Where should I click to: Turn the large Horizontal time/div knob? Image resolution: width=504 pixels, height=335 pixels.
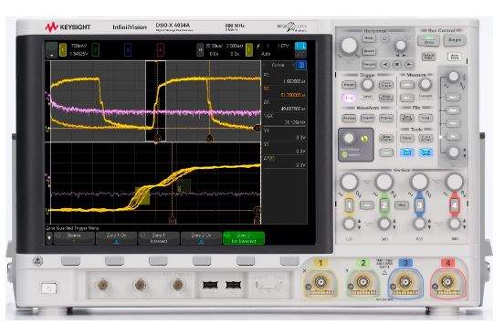[x=349, y=45]
